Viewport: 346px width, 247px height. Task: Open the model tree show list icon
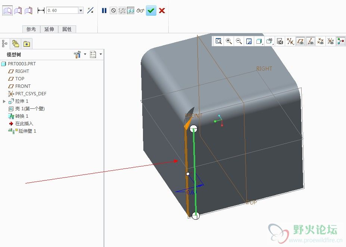coord(93,54)
